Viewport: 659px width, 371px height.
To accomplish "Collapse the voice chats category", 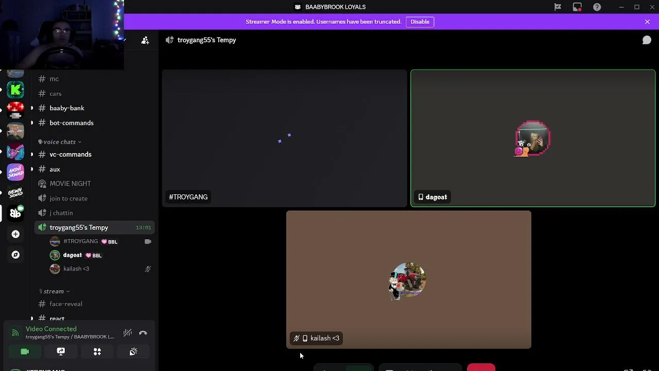I will [59, 142].
